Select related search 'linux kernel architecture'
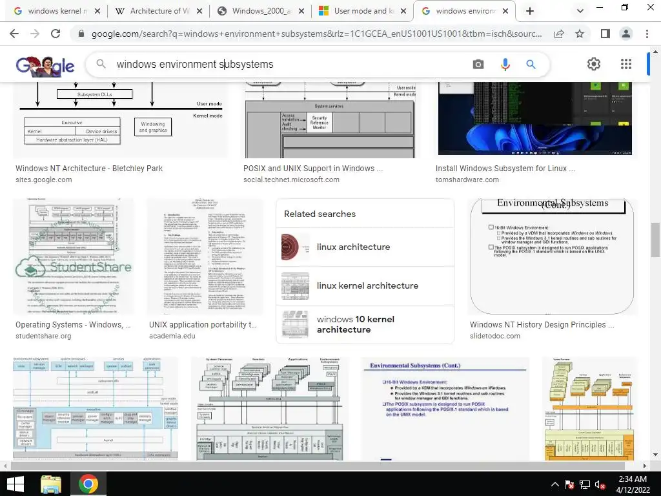 click(x=365, y=285)
